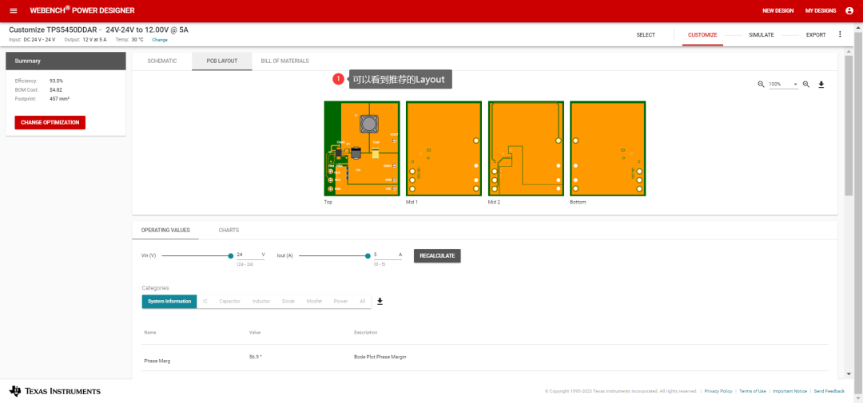
Task: Select the PCB Layout tab
Action: tap(222, 61)
